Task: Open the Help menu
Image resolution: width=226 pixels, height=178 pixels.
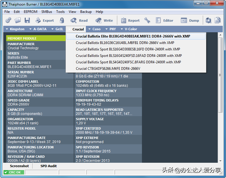Action: pyautogui.click(x=99, y=12)
